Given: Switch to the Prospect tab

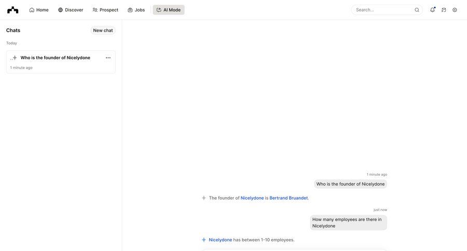Looking at the screenshot, I should 105,10.
